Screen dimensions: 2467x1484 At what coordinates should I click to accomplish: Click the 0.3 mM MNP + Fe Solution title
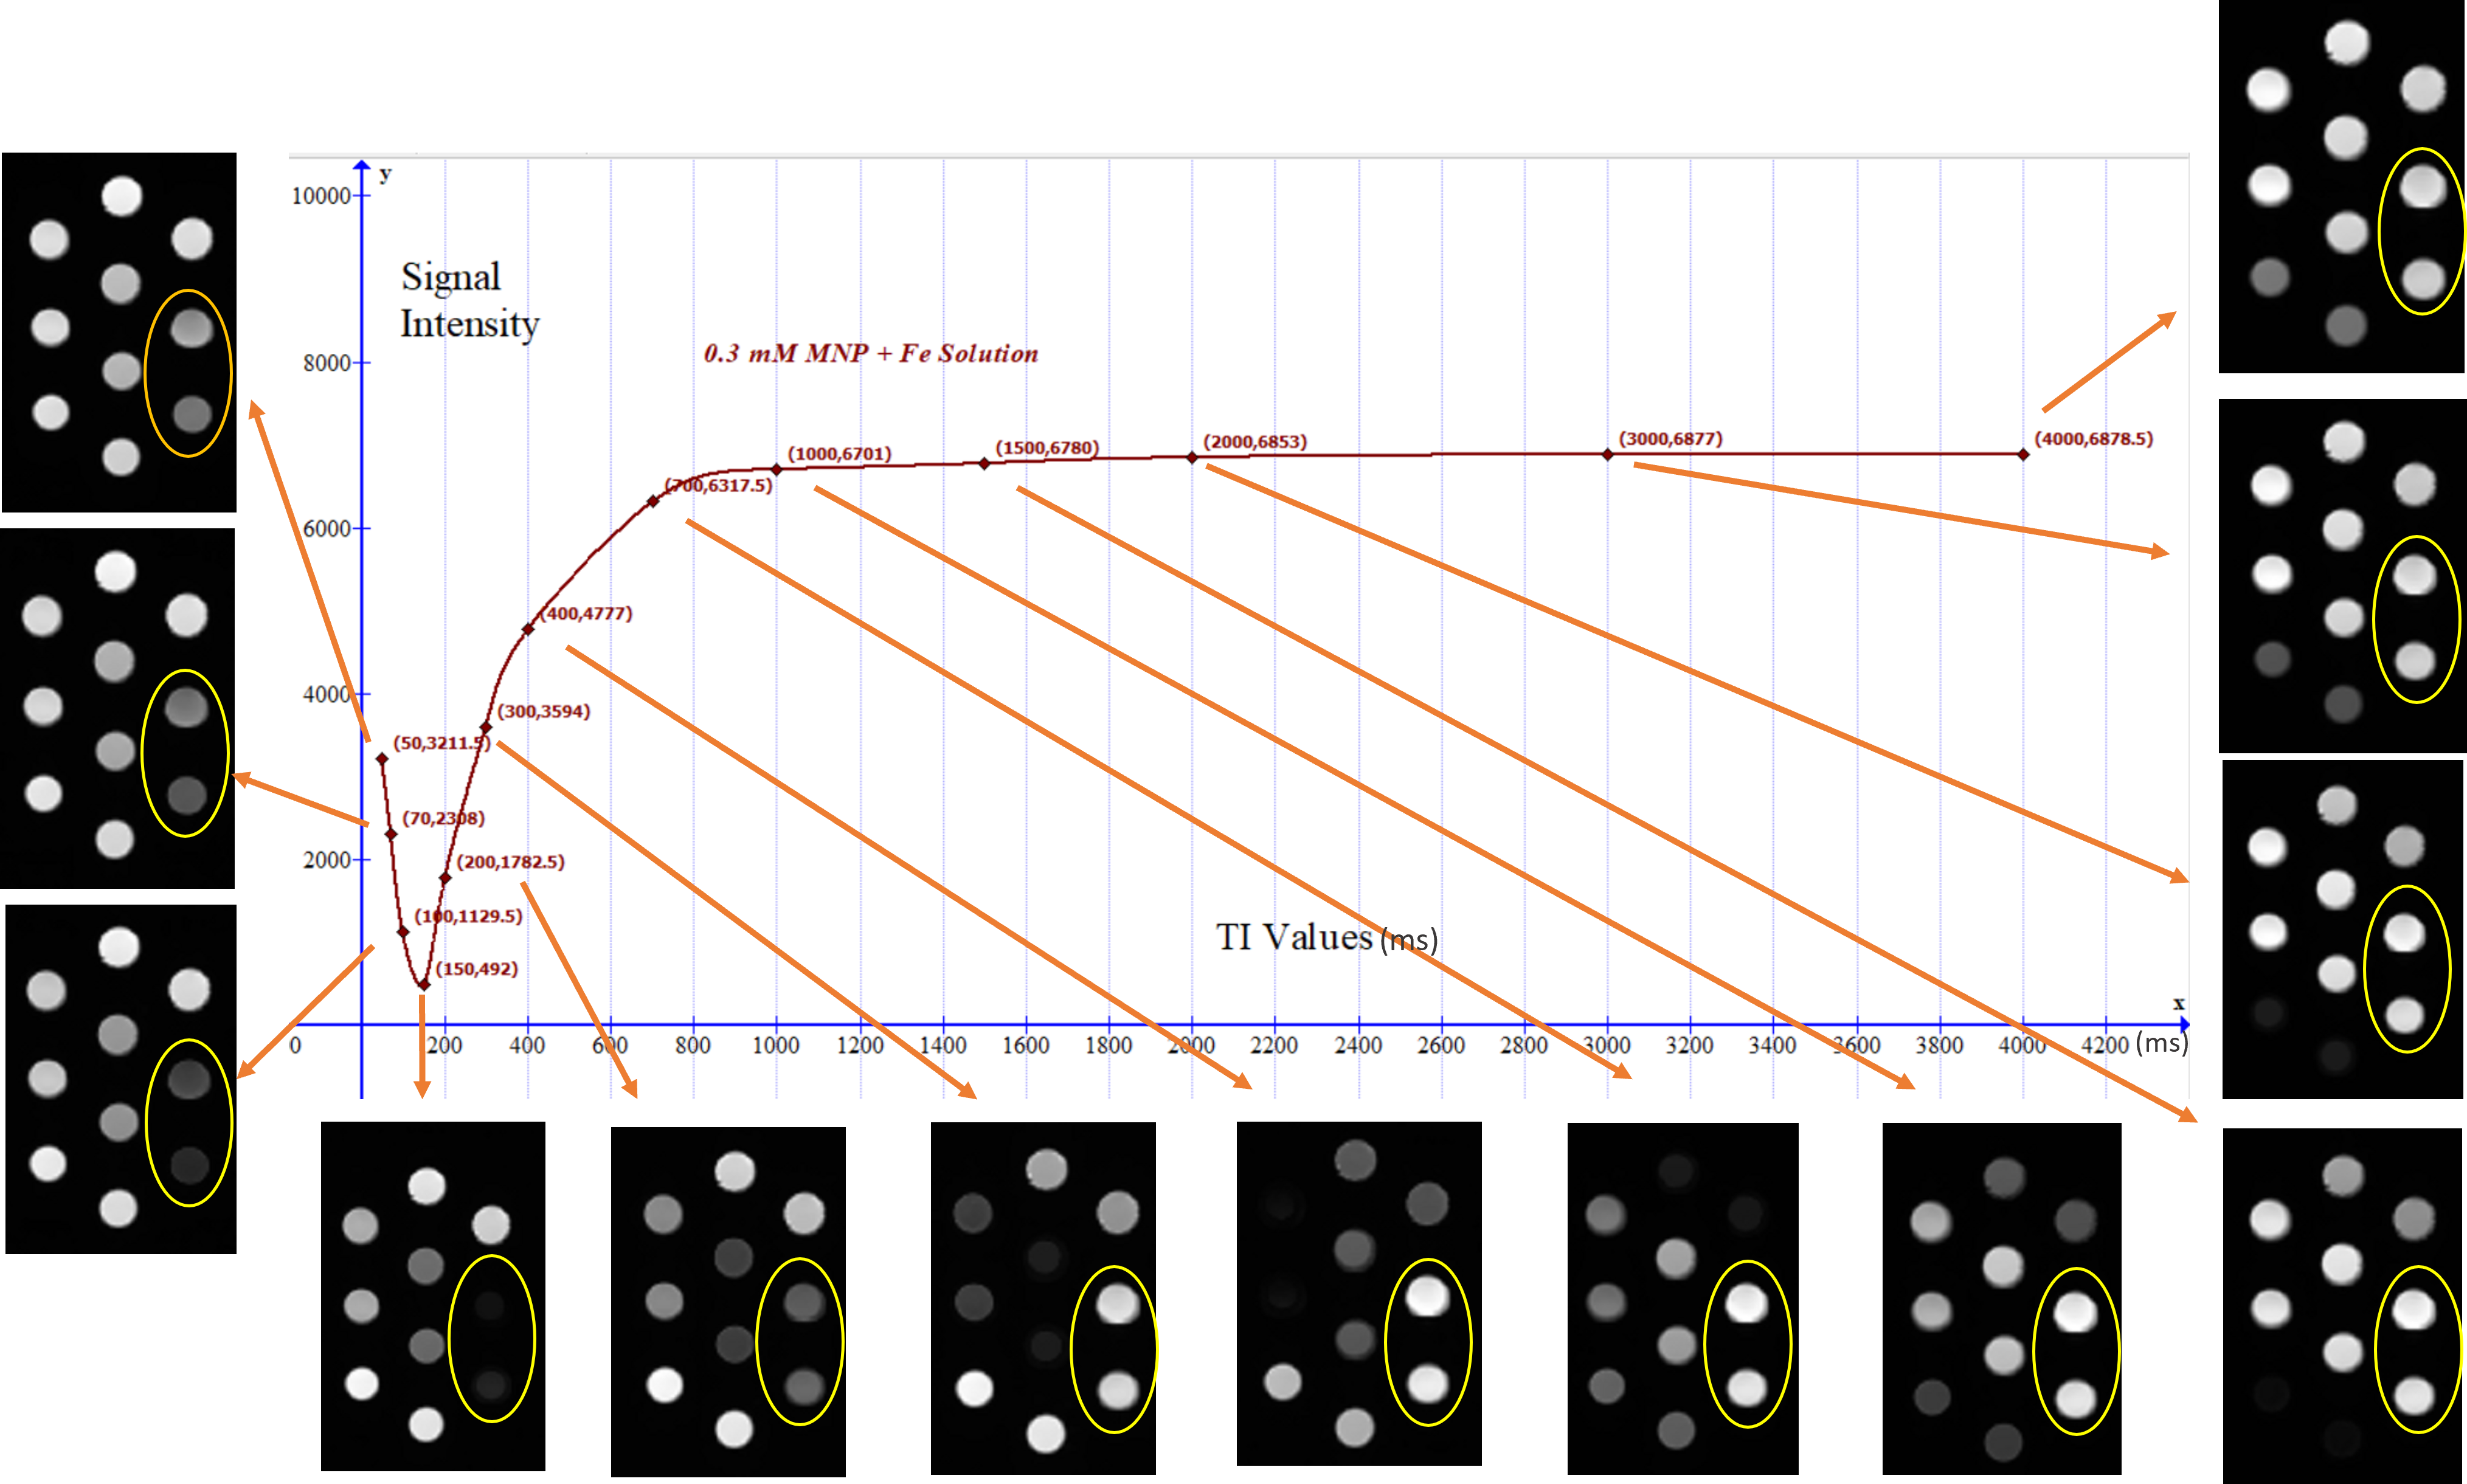870,354
